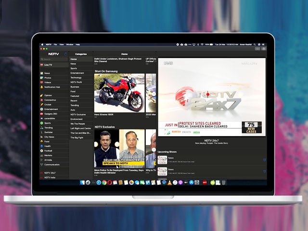Open Finder from the dock
Screen dimensions: 308x231
(82, 183)
